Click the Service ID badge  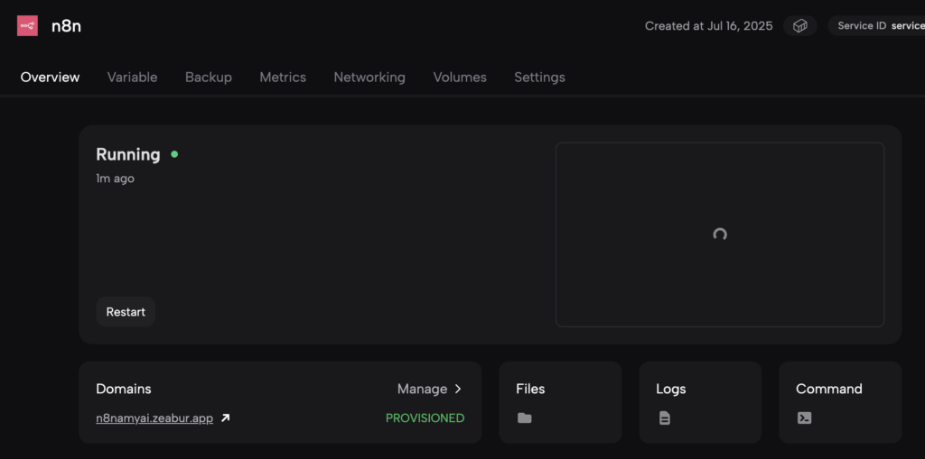pos(876,26)
